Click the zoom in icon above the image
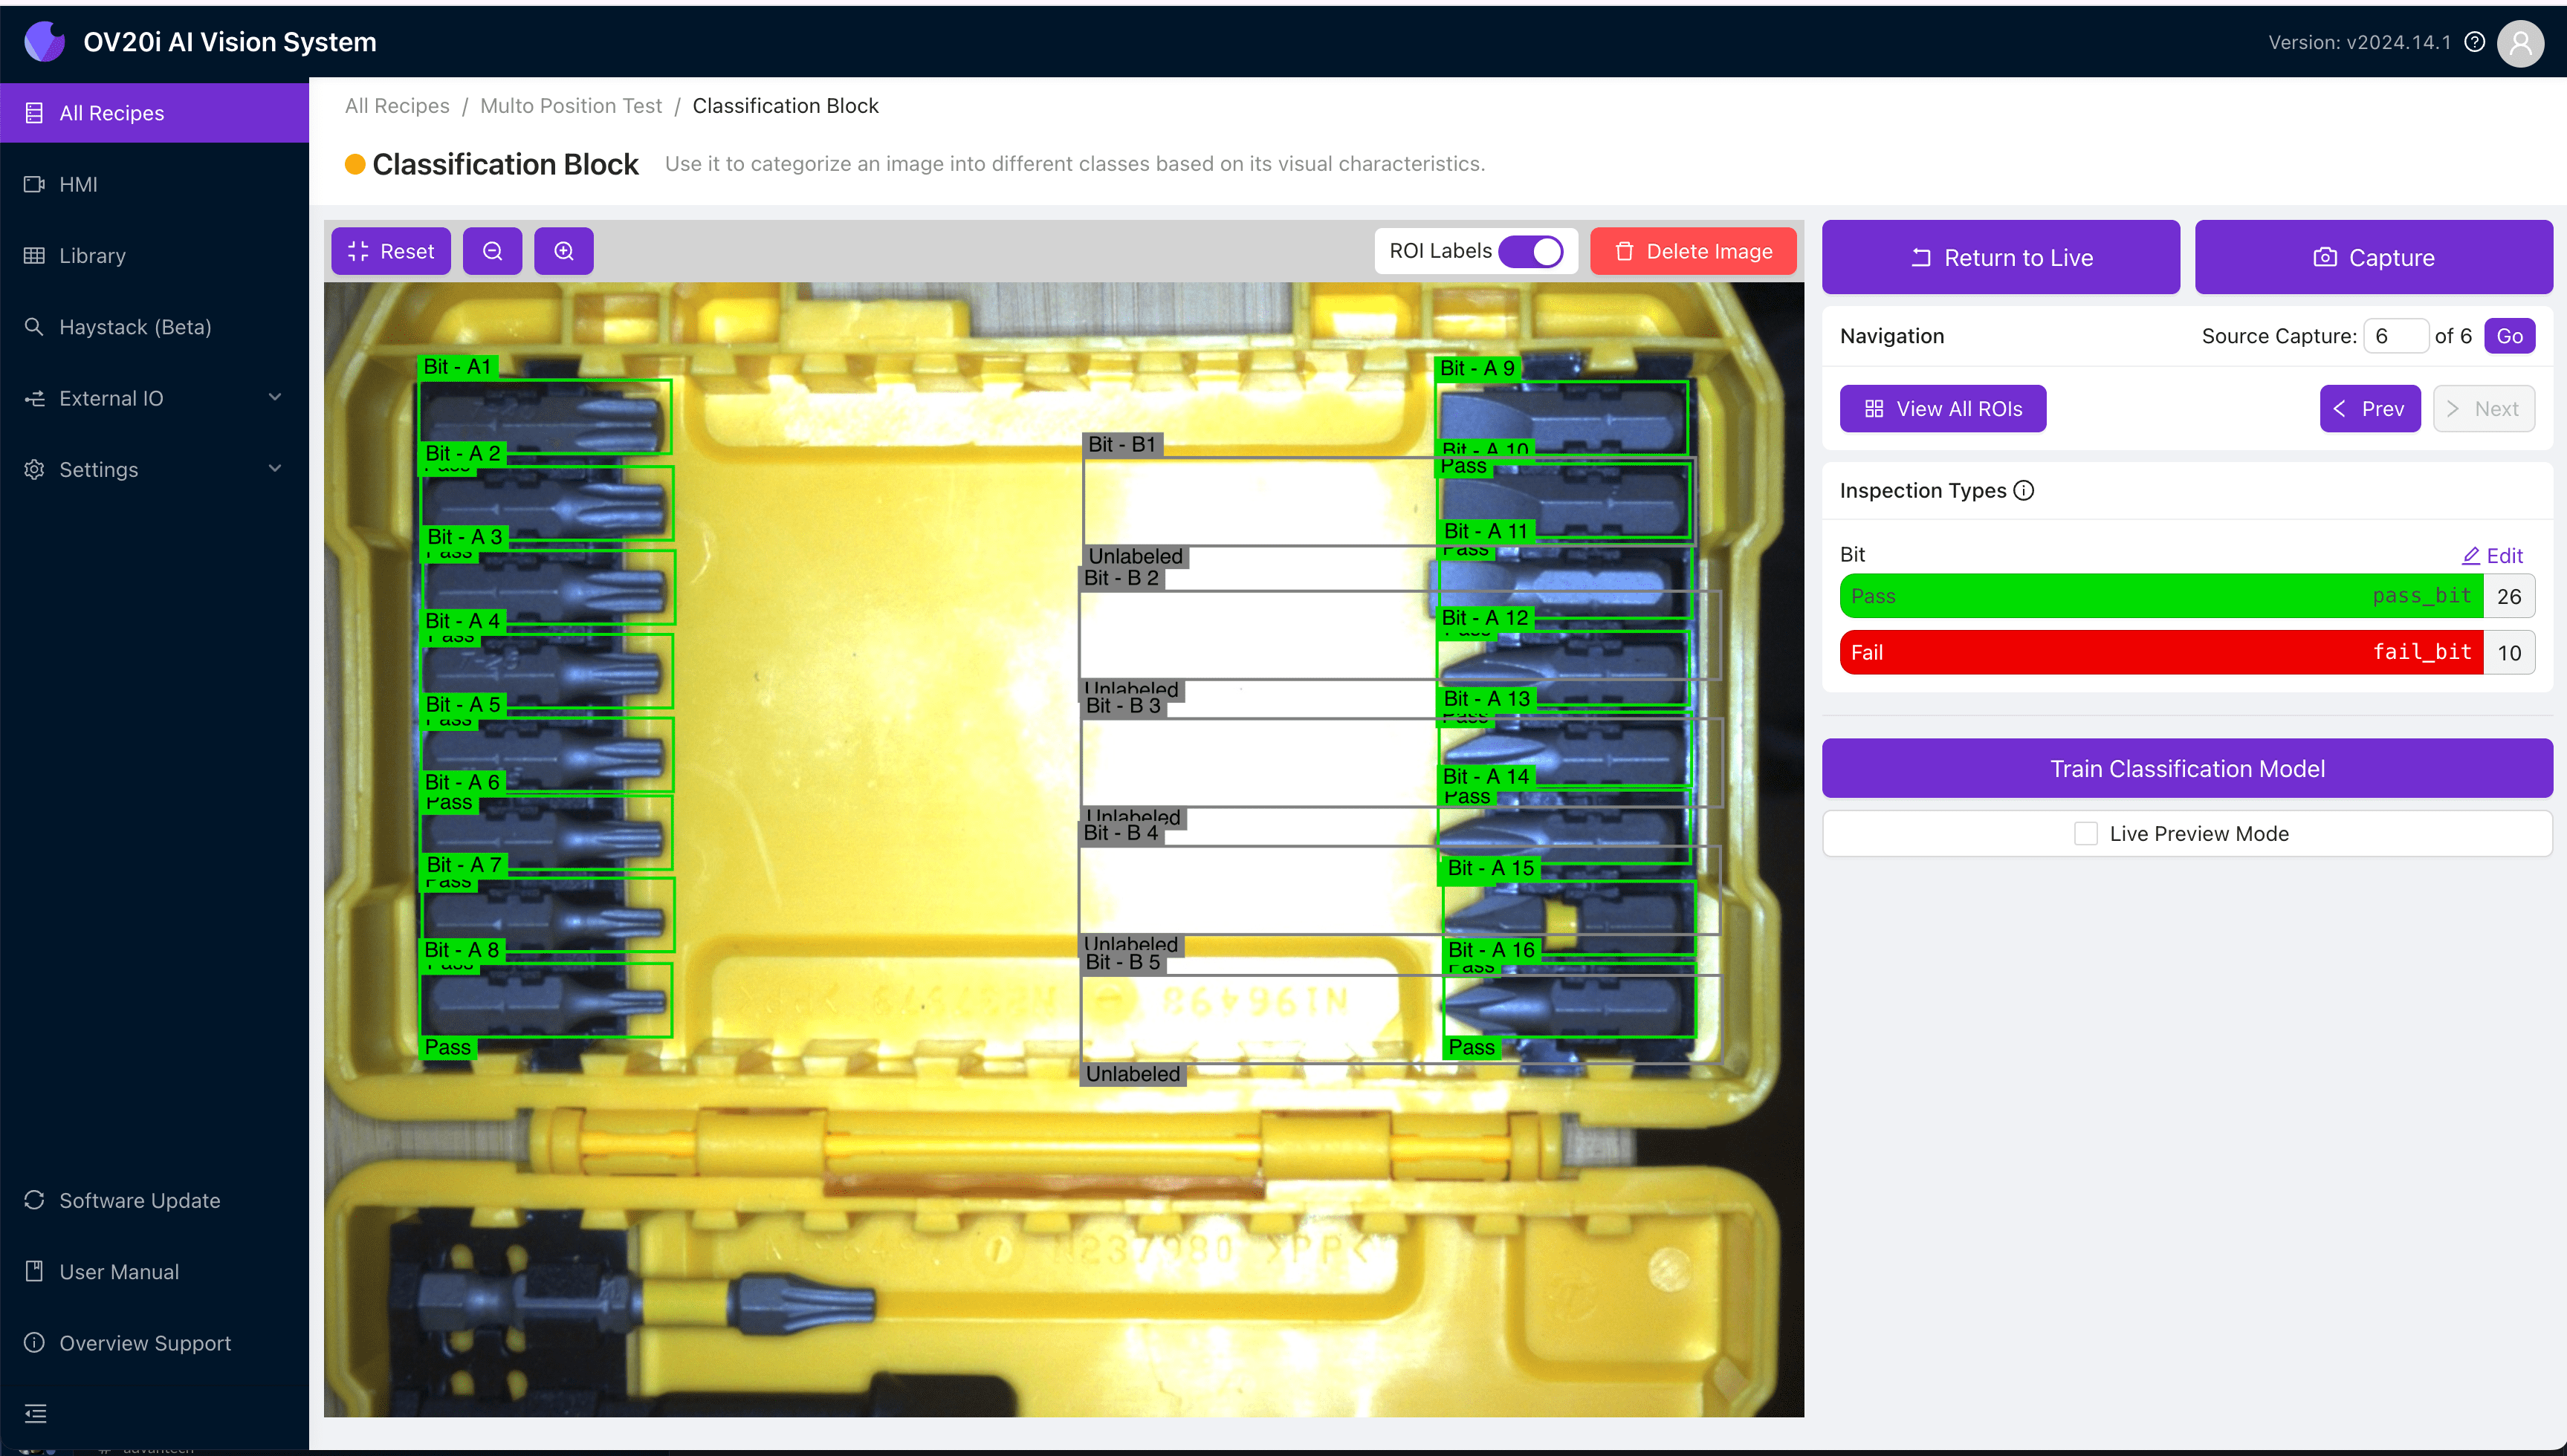The height and width of the screenshot is (1456, 2567). point(563,251)
